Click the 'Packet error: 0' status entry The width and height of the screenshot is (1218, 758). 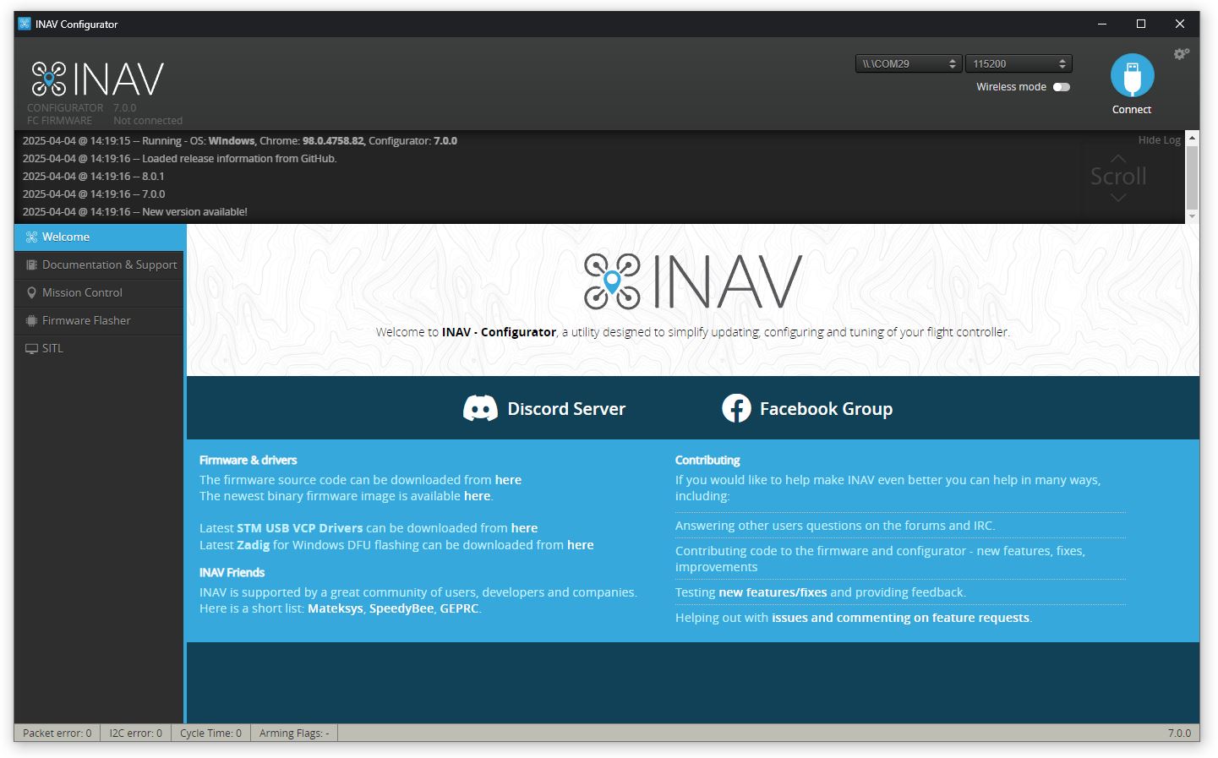point(57,733)
